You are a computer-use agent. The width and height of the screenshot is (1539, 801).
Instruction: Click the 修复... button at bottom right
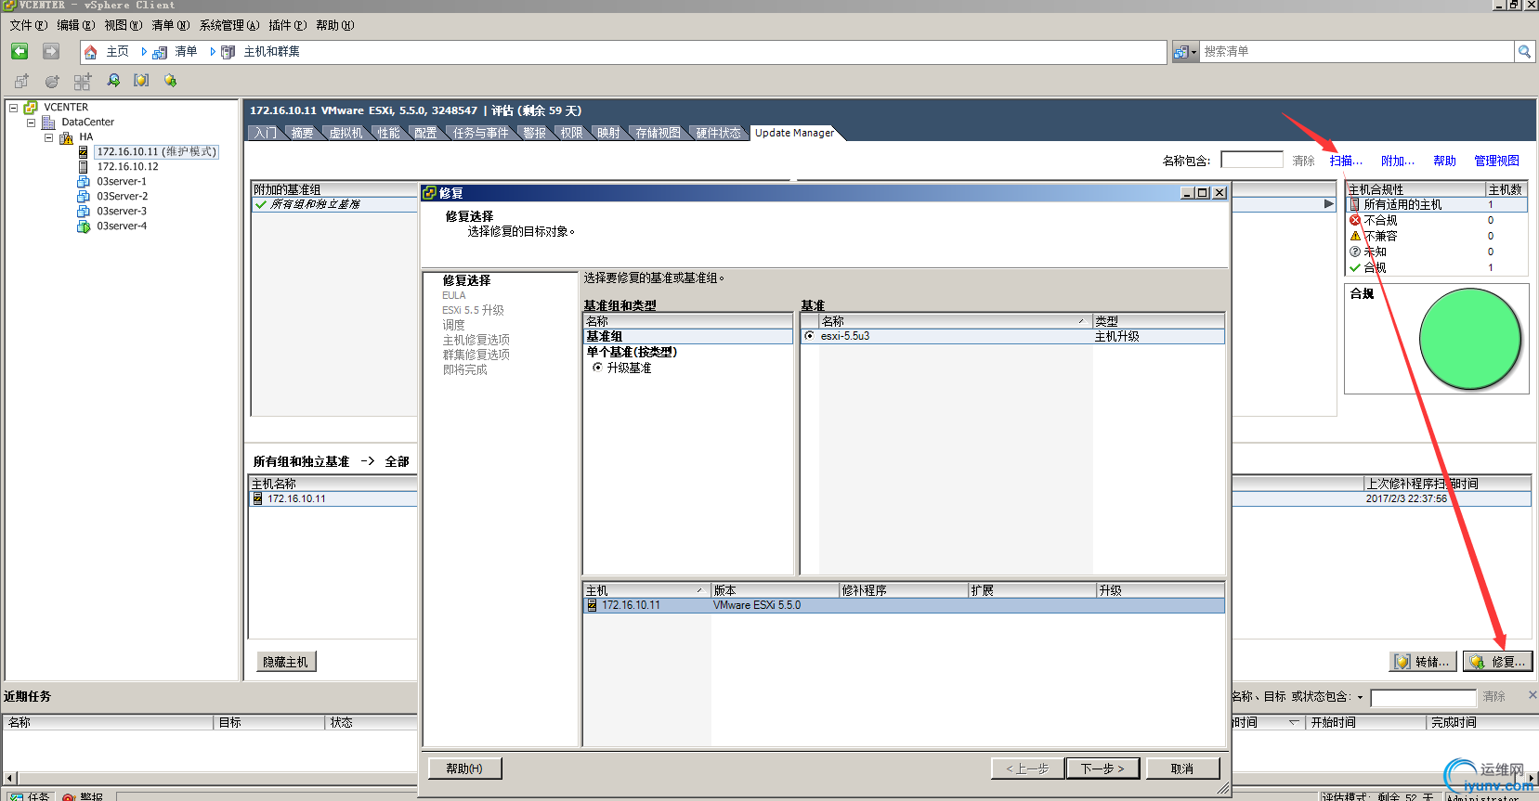[1497, 662]
